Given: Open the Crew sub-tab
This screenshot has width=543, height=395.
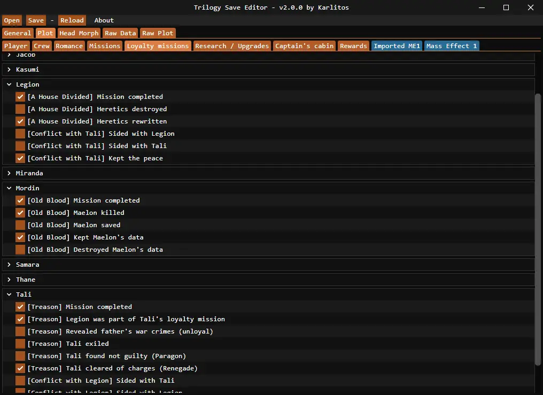Looking at the screenshot, I should coord(42,46).
